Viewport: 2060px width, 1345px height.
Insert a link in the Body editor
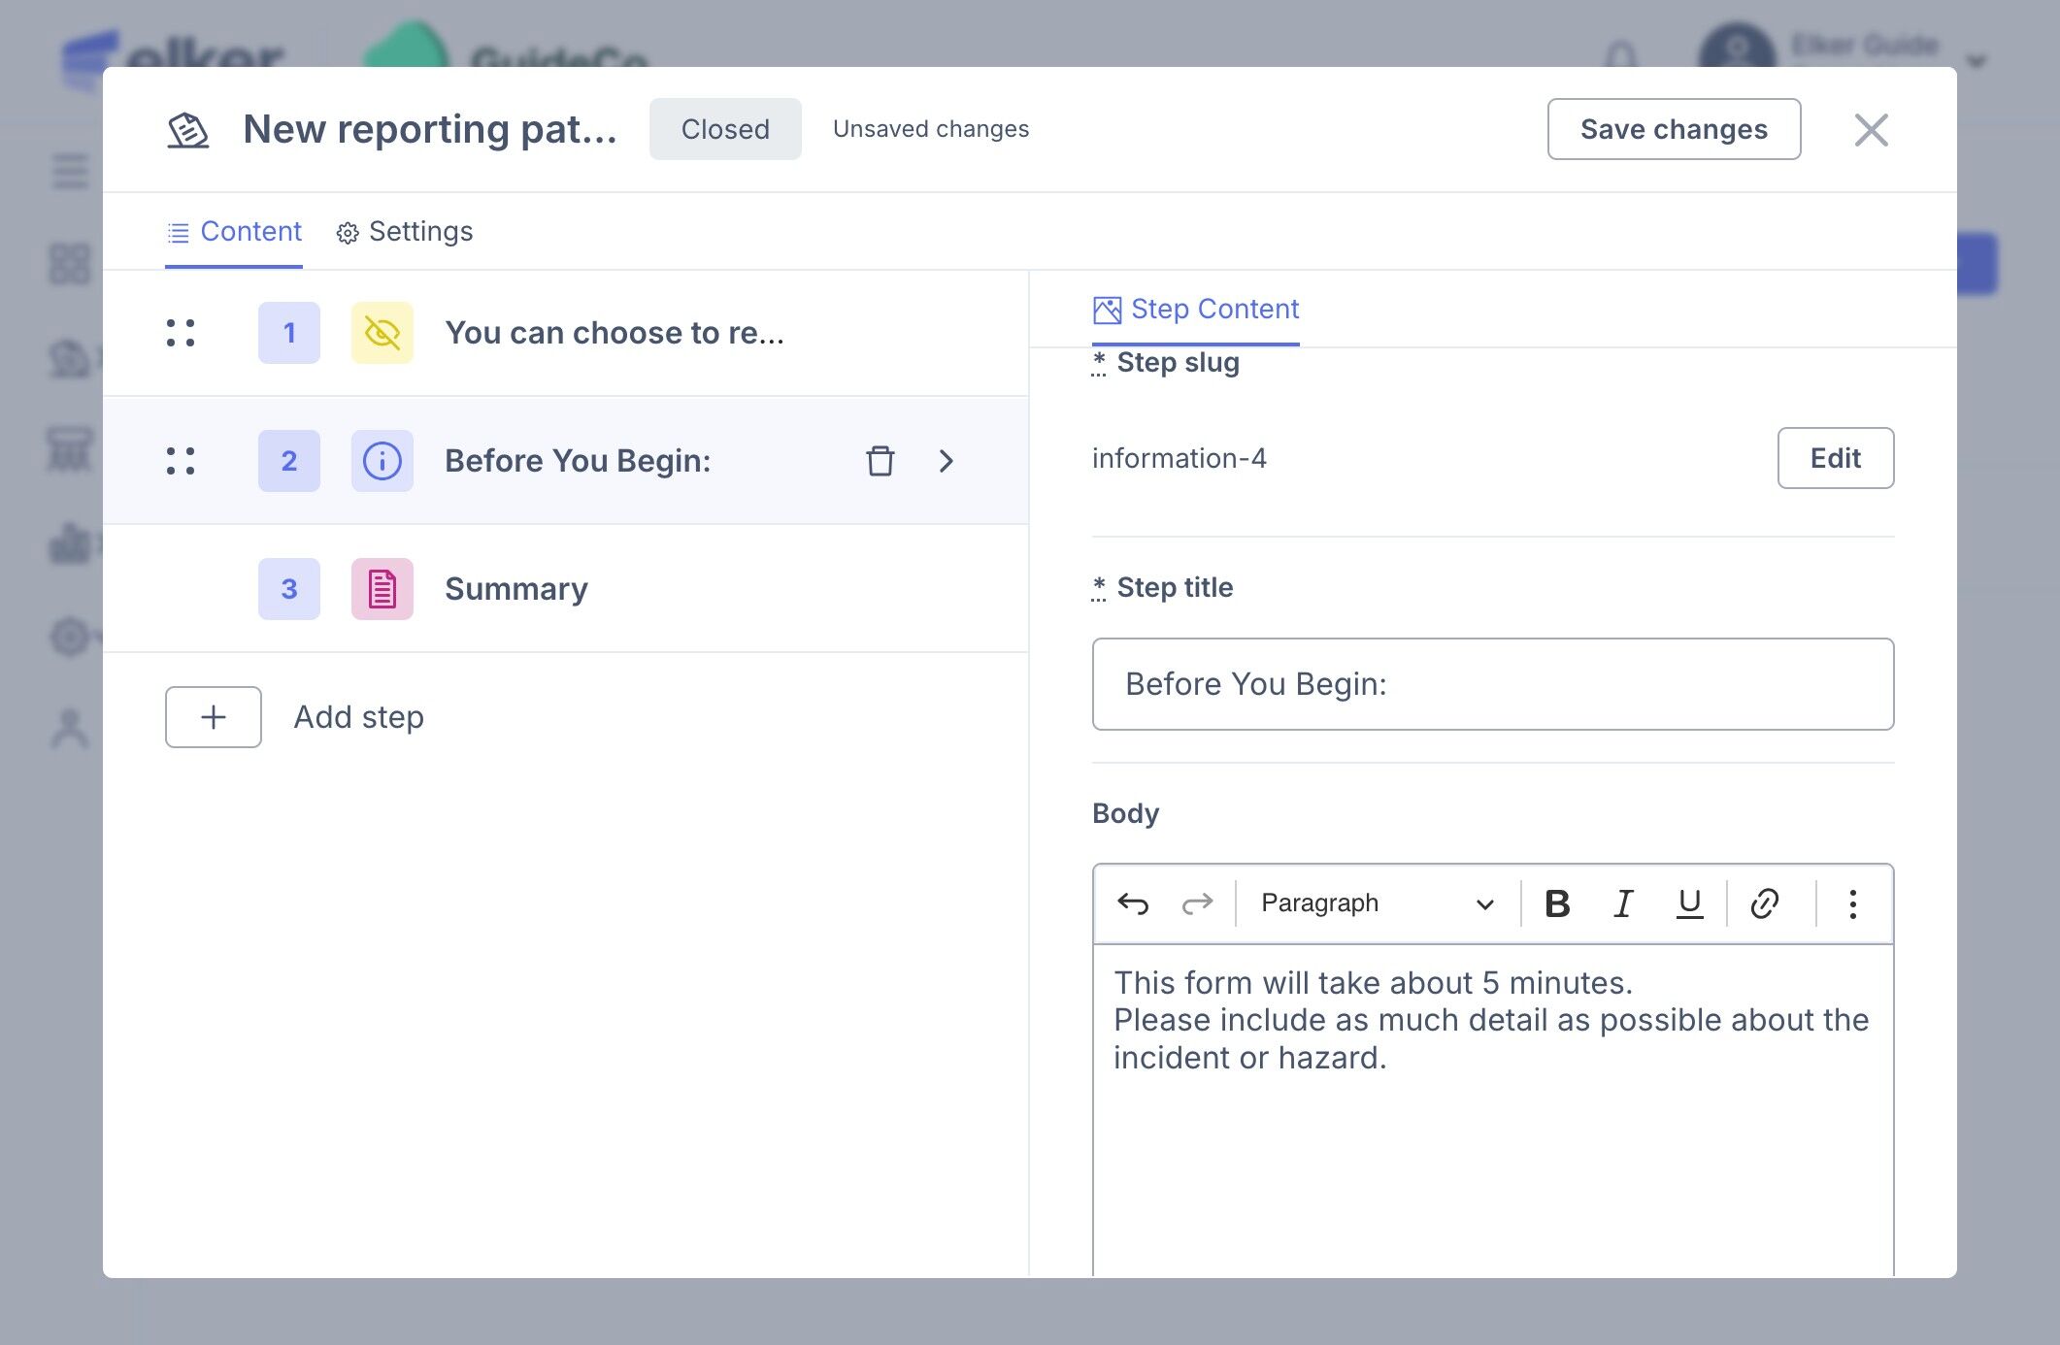[x=1764, y=903]
